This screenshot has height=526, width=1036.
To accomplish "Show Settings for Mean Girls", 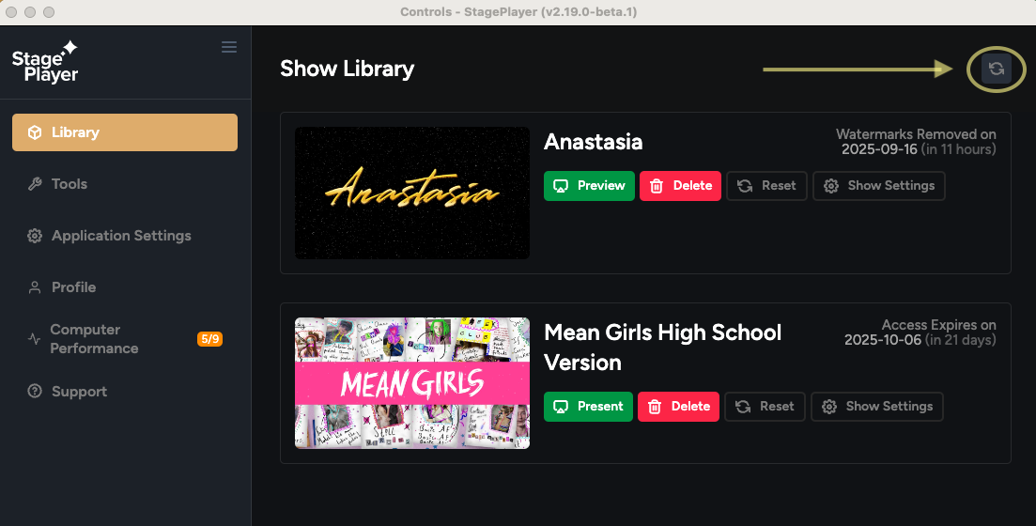I will [x=876, y=407].
